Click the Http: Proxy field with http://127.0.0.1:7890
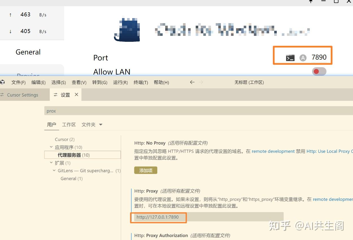The image size is (353, 240). click(209, 217)
